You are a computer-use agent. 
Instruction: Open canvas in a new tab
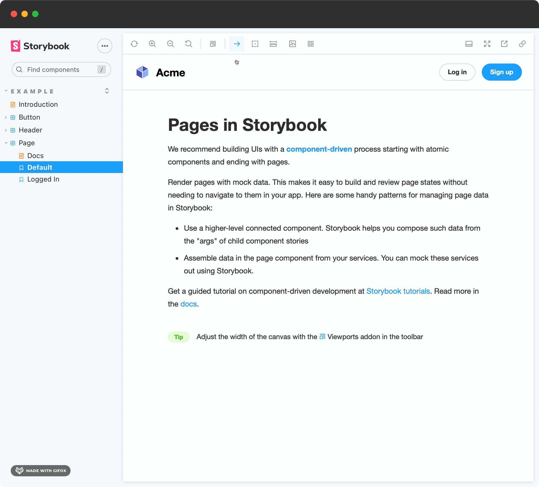pos(504,44)
